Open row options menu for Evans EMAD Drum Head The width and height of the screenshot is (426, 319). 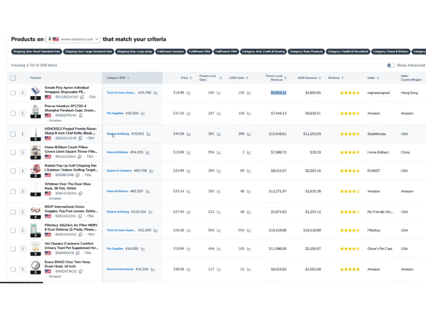[x=23, y=269]
